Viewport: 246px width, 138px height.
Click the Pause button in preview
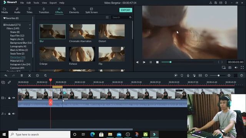coord(151,62)
